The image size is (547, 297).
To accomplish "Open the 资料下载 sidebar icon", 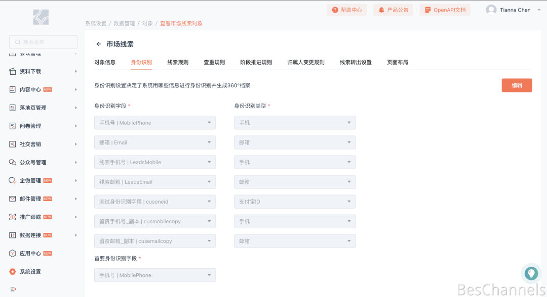I will coord(13,71).
